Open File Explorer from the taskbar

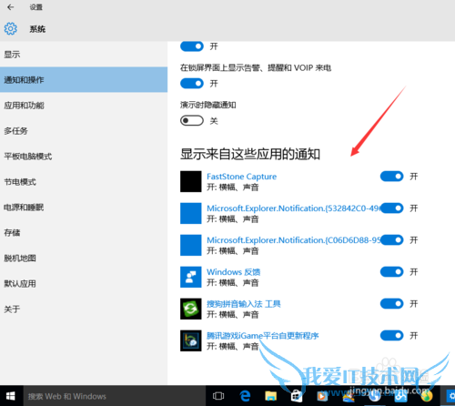point(271,396)
